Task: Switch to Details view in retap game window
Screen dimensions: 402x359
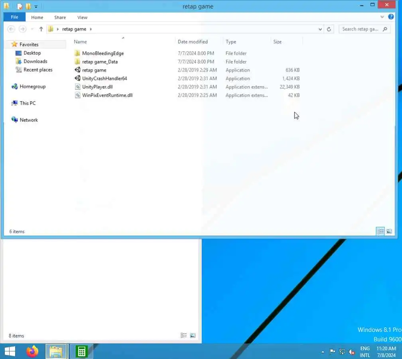Action: coord(380,231)
